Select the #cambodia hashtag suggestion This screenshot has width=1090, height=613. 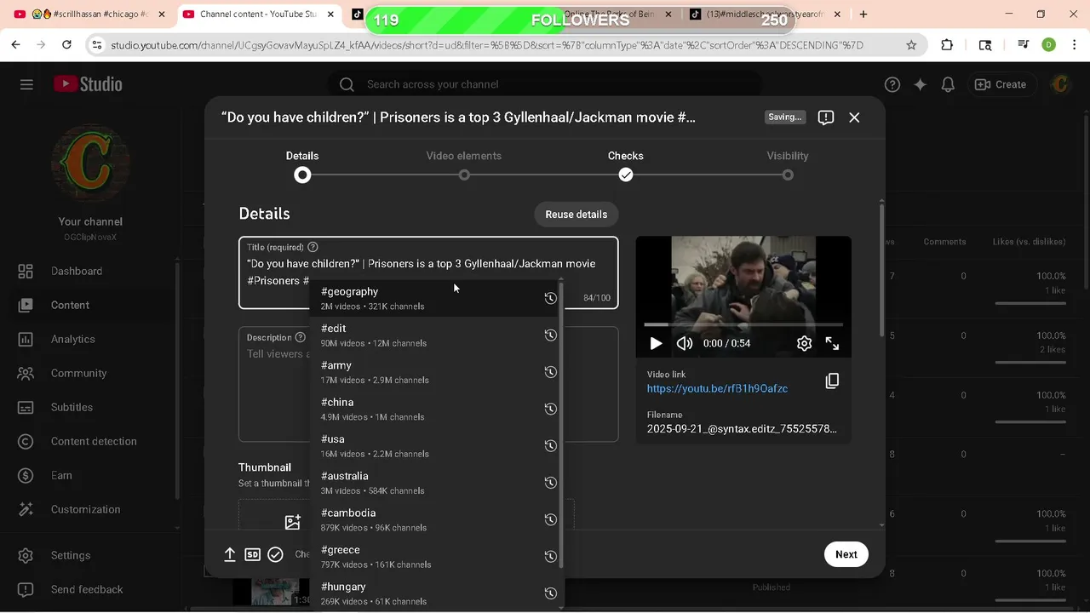point(435,519)
